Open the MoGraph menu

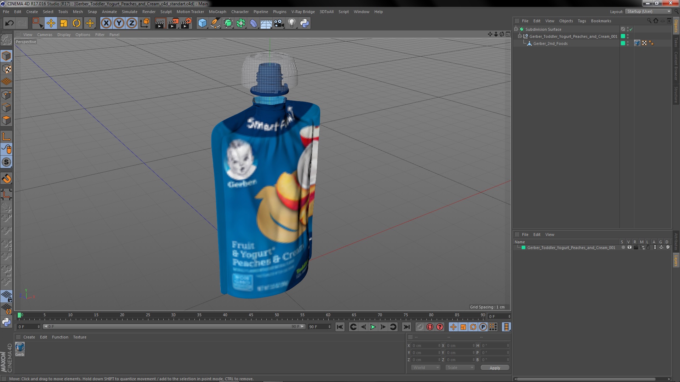[217, 12]
